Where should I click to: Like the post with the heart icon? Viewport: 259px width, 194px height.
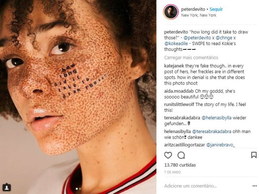168,155
